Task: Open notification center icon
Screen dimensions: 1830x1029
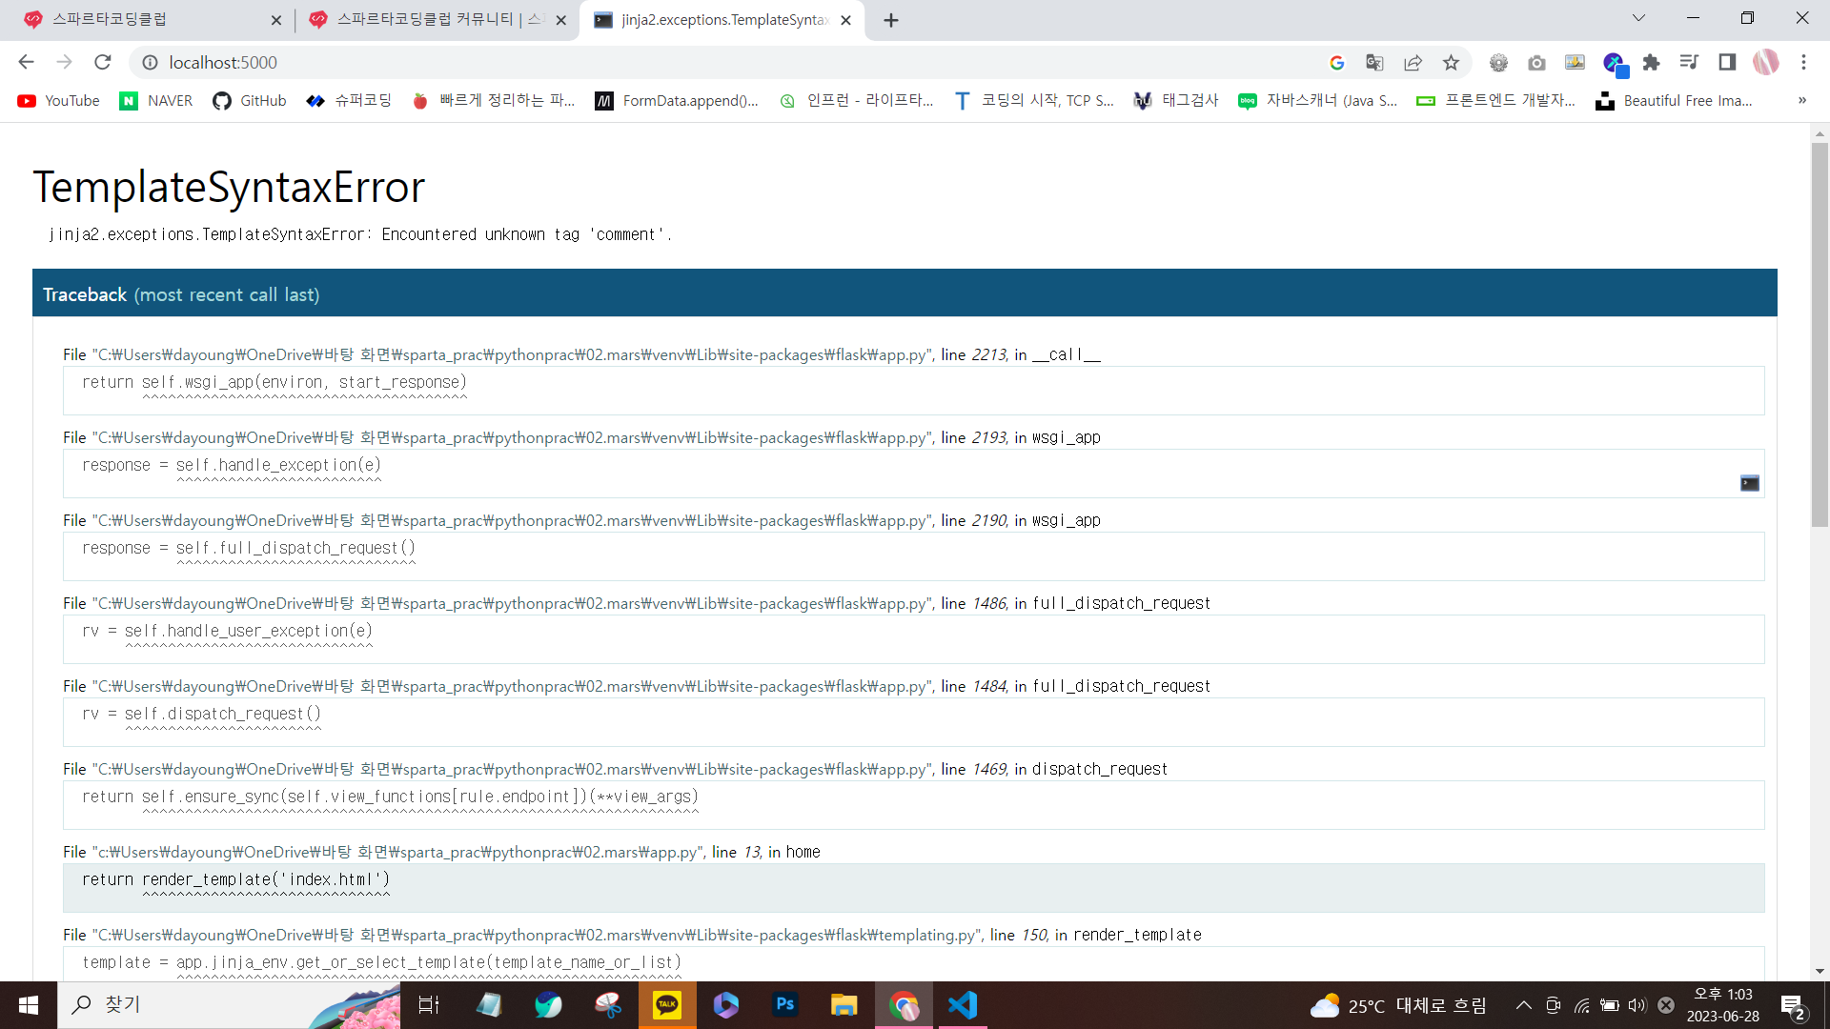Action: [x=1793, y=1006]
